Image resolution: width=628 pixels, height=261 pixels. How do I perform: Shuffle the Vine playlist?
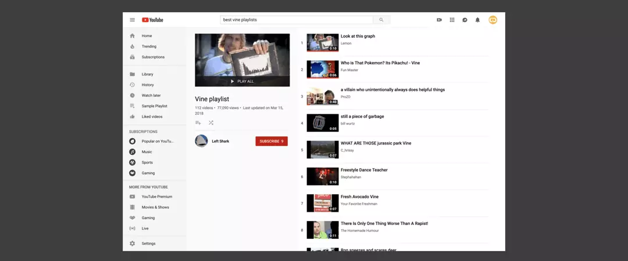[211, 122]
